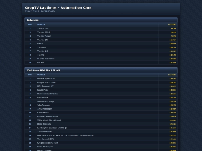202x151 pixels.
Task: Click lap time for The Car GTR
Action: coord(174,28)
